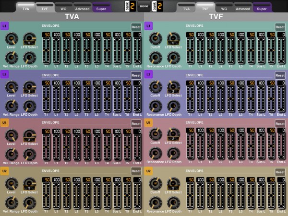Click the TVA L1 LFO Select knob

coord(29,38)
